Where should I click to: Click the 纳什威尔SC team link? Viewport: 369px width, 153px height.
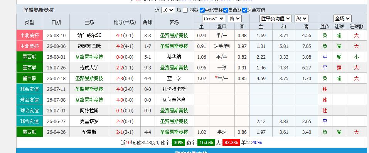pyautogui.click(x=89, y=35)
